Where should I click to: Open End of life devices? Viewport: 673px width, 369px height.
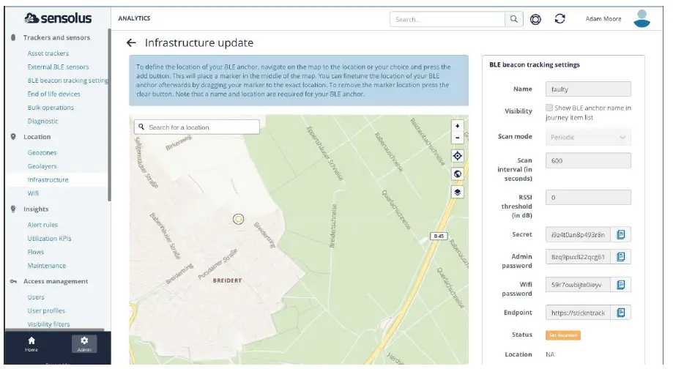tap(53, 94)
